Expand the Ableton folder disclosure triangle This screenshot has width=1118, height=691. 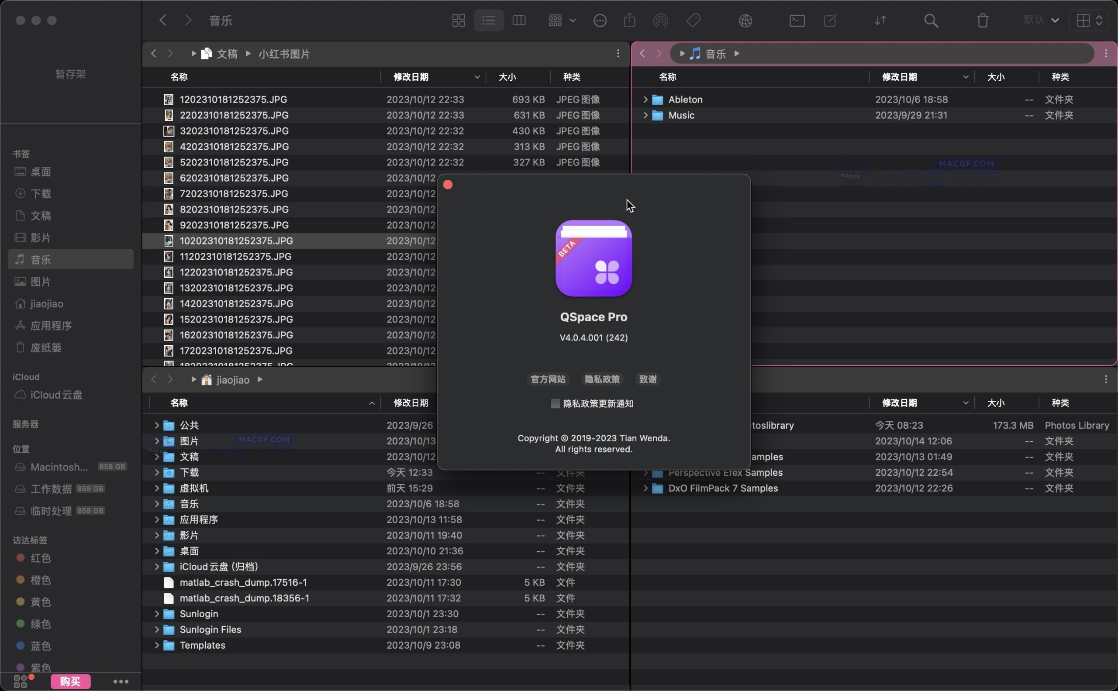(x=644, y=99)
